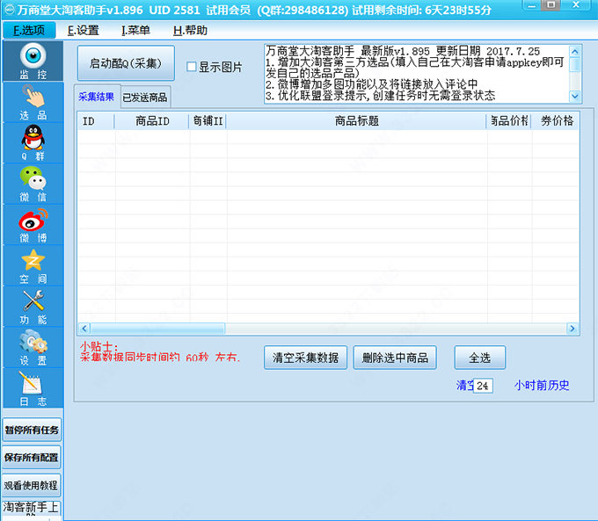The image size is (598, 521).
Task: Click the 暂停所有任务 button
Action: click(x=32, y=430)
